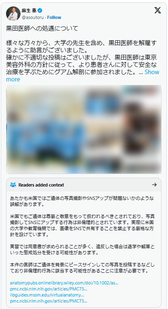Reveal the blurred image in the post

click(x=84, y=129)
